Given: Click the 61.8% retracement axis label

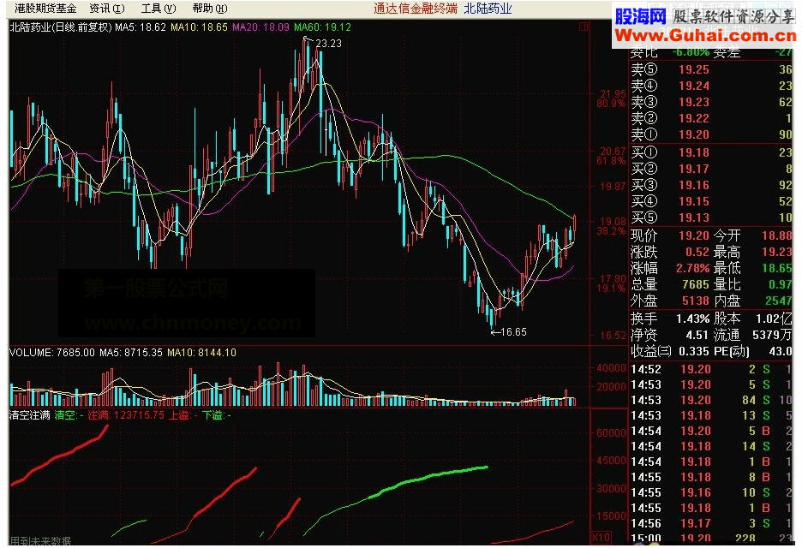Looking at the screenshot, I should point(611,161).
